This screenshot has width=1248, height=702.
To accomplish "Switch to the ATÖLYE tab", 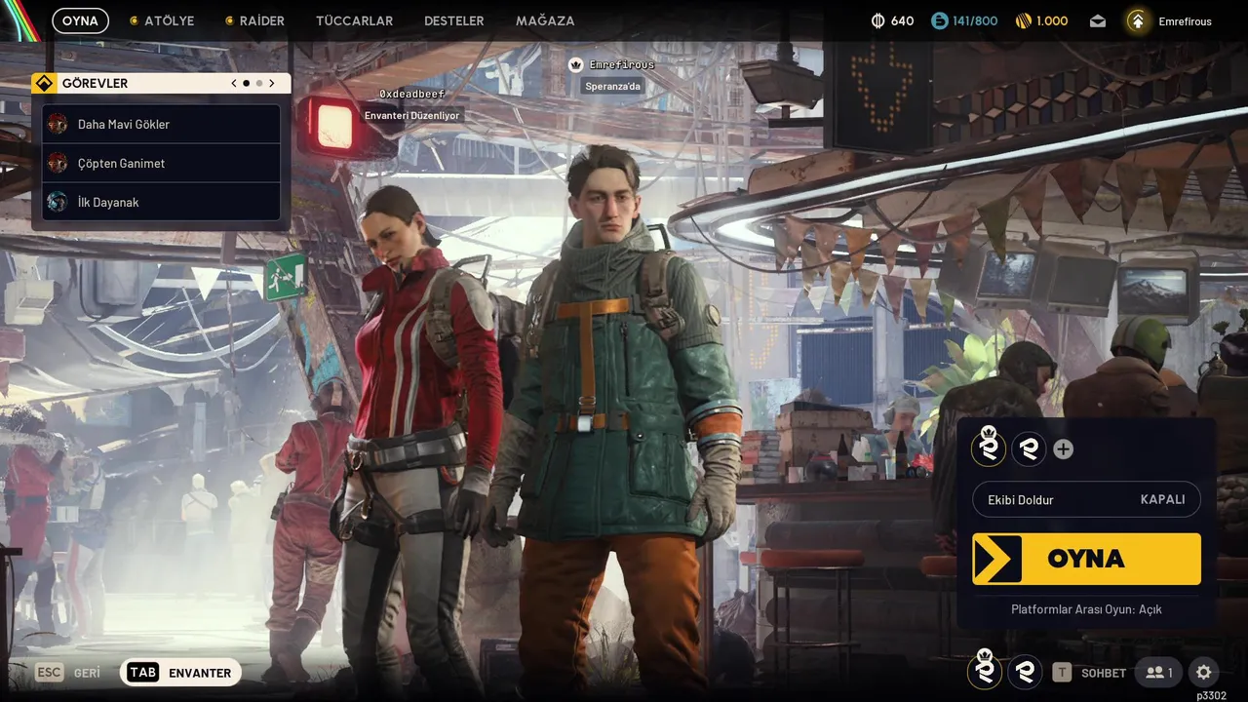I will (x=162, y=20).
